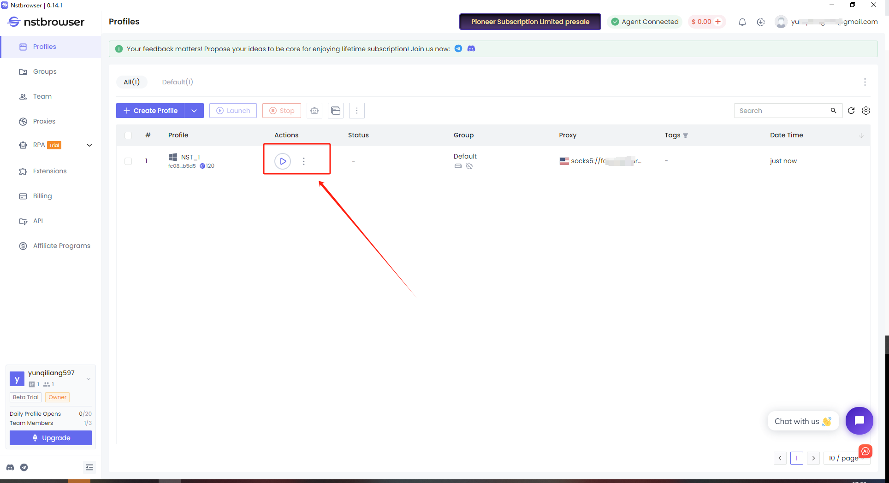This screenshot has width=889, height=483.
Task: Refresh the profile list
Action: click(851, 111)
